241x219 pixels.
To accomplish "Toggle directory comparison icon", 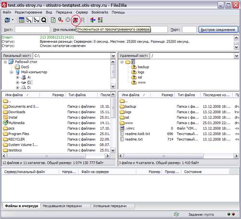I will (100, 20).
